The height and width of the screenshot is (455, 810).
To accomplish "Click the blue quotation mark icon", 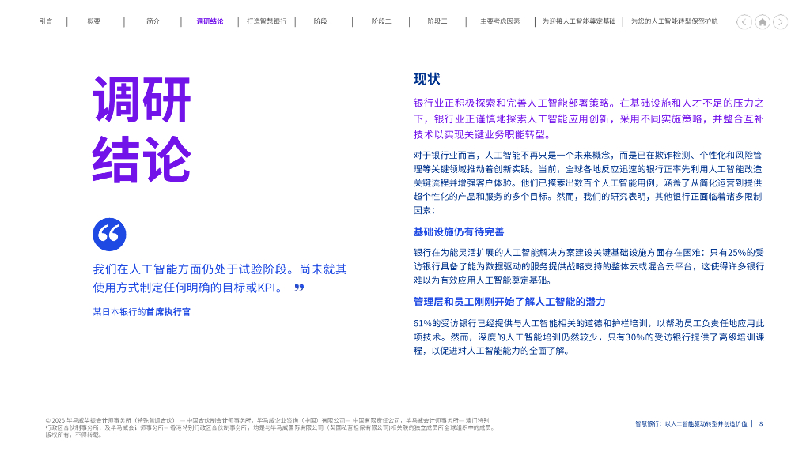I will (110, 234).
